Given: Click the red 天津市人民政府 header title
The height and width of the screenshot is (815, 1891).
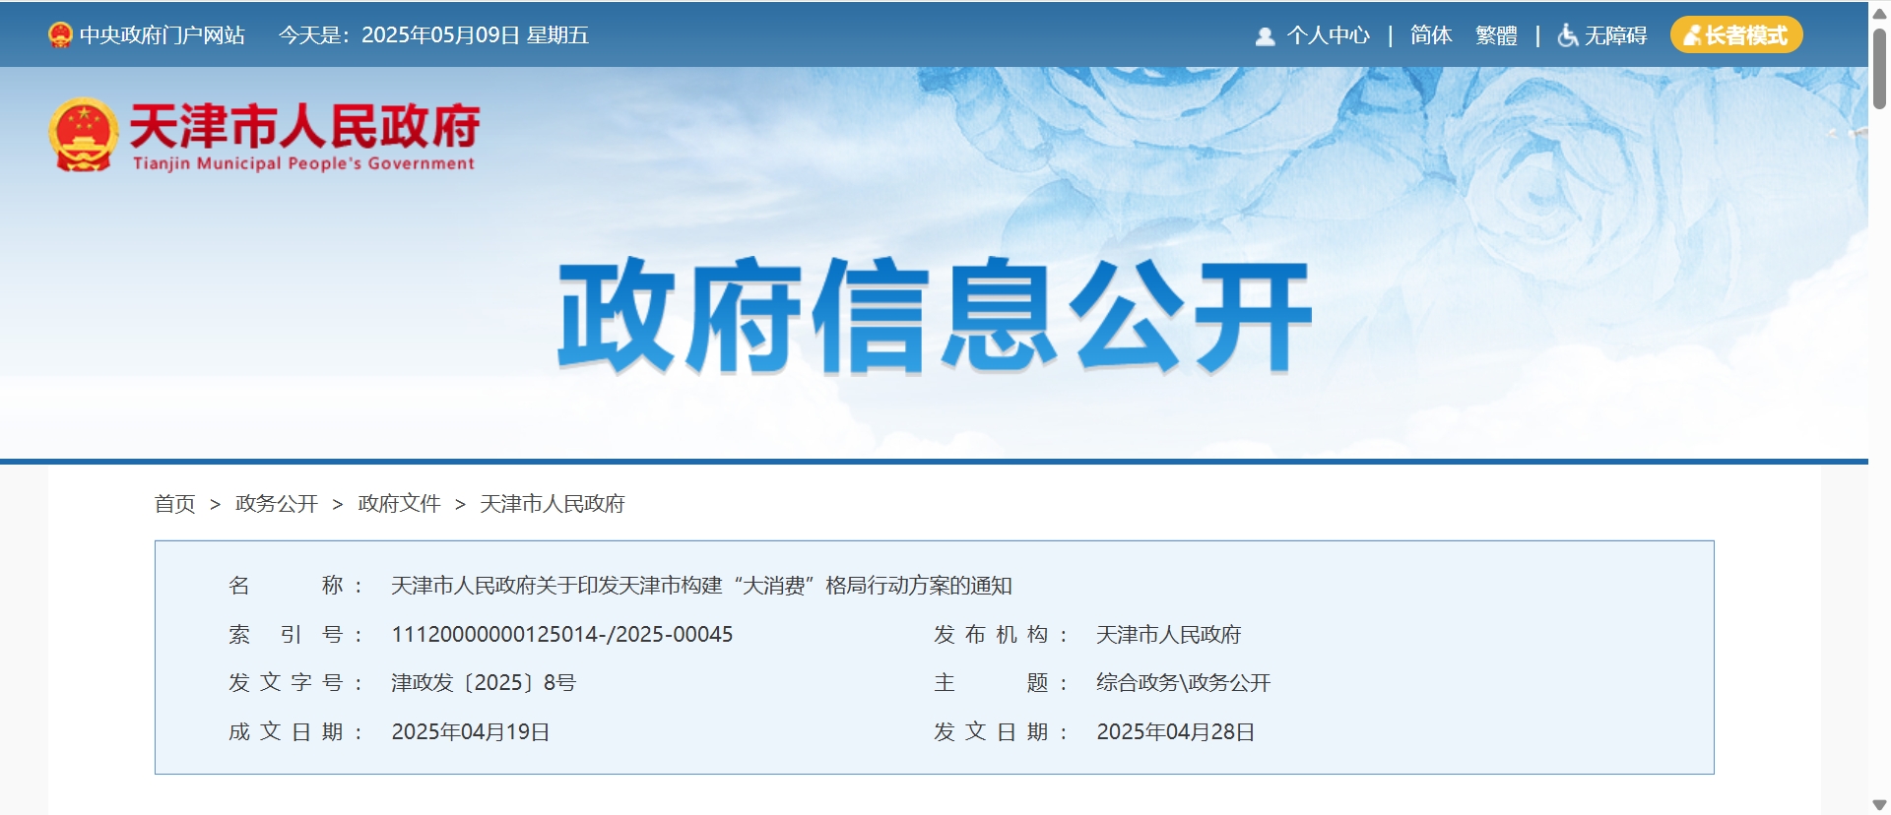Looking at the screenshot, I should pyautogui.click(x=304, y=126).
